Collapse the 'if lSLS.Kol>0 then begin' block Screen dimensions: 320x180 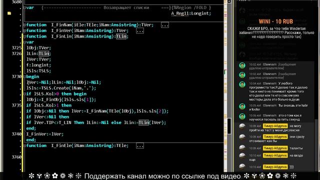24,94
